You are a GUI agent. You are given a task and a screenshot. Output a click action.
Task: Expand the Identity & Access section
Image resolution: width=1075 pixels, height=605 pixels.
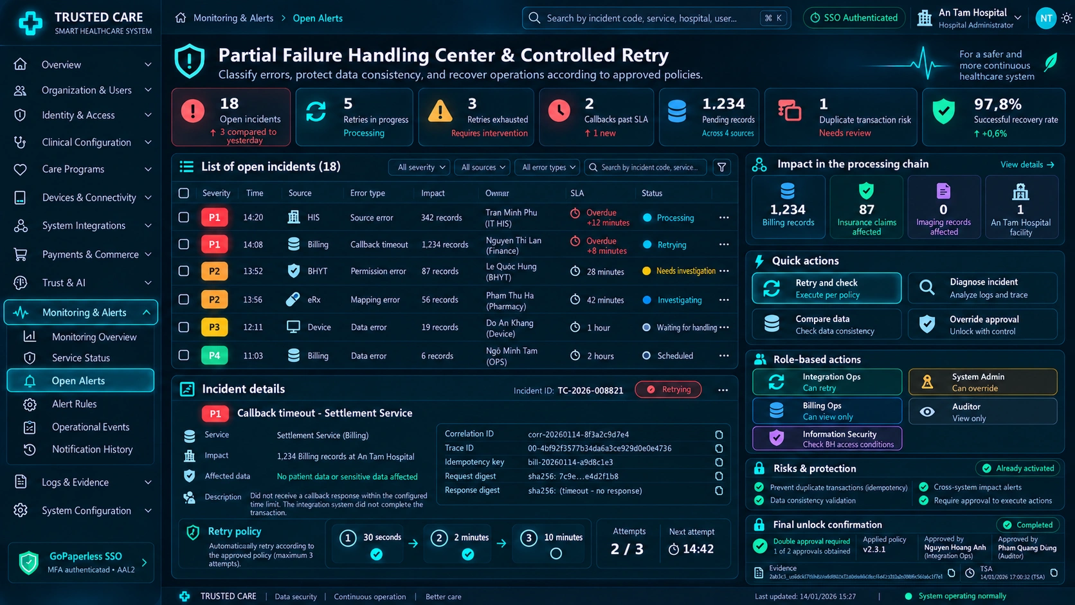[82, 115]
